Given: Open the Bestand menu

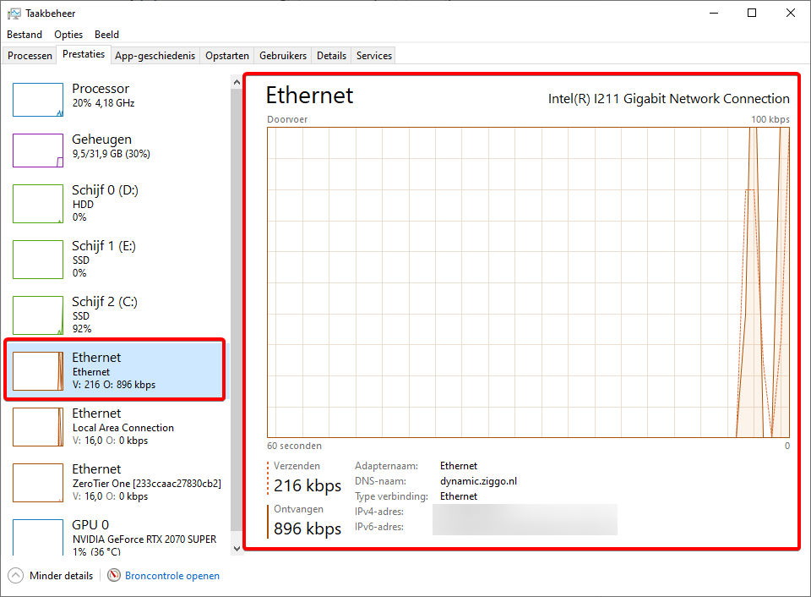Looking at the screenshot, I should [x=24, y=35].
